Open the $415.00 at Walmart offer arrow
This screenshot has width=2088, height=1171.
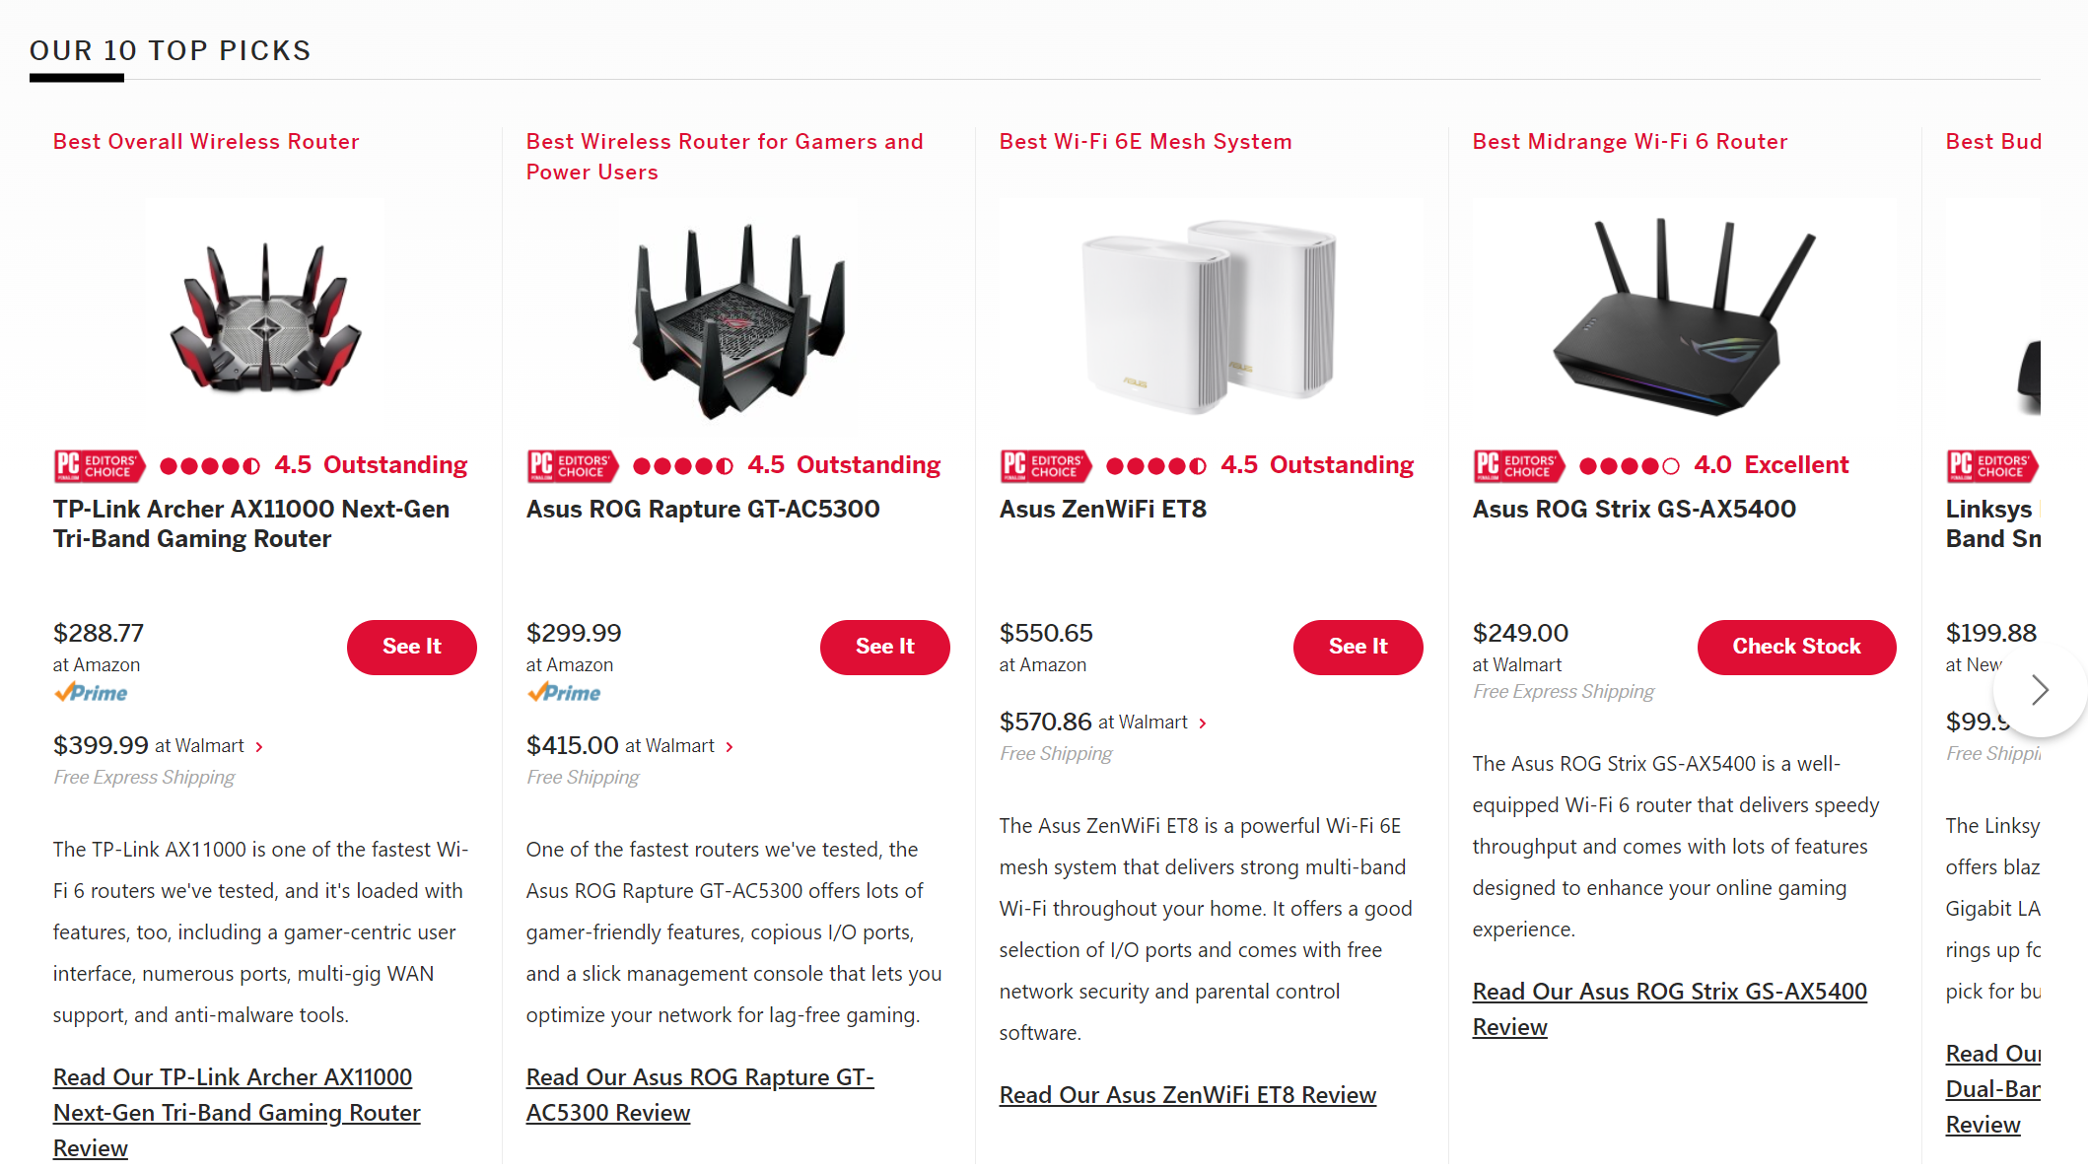(x=730, y=747)
